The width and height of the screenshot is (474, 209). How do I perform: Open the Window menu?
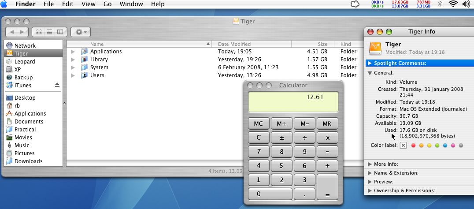tap(131, 4)
